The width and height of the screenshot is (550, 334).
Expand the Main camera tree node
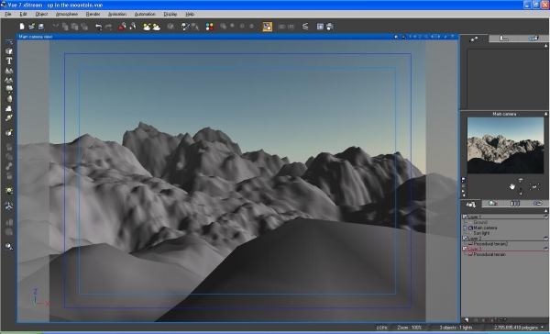pos(465,228)
